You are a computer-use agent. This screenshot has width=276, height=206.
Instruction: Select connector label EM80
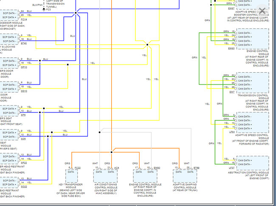(x=157, y=168)
